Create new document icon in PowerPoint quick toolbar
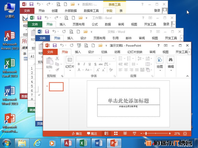 click(x=93, y=45)
